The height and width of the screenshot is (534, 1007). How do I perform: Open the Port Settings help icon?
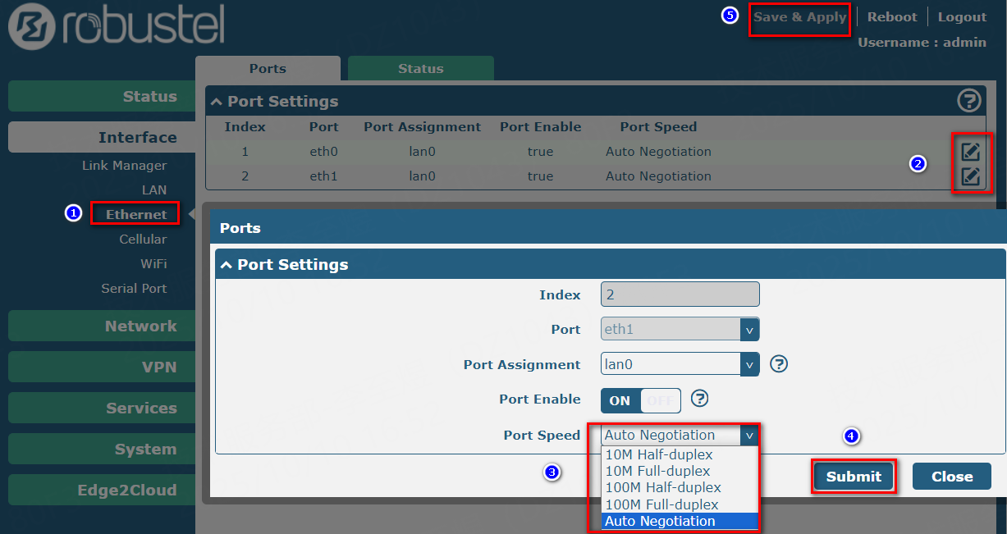click(x=969, y=101)
